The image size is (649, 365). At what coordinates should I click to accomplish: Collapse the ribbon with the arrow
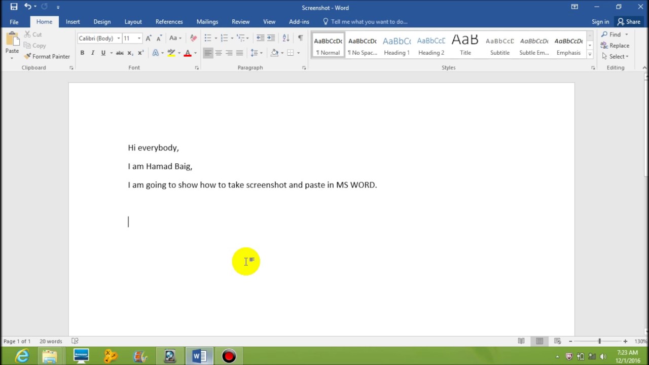click(x=644, y=67)
